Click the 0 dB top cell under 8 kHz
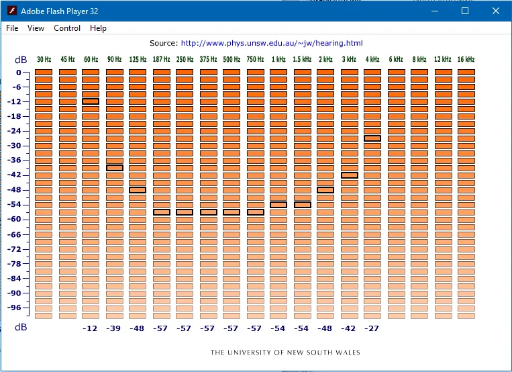 click(419, 72)
